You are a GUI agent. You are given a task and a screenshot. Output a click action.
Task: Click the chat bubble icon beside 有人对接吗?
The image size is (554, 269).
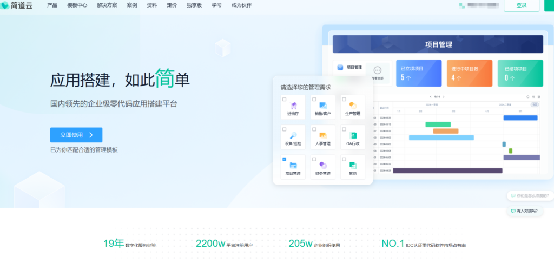tap(513, 211)
